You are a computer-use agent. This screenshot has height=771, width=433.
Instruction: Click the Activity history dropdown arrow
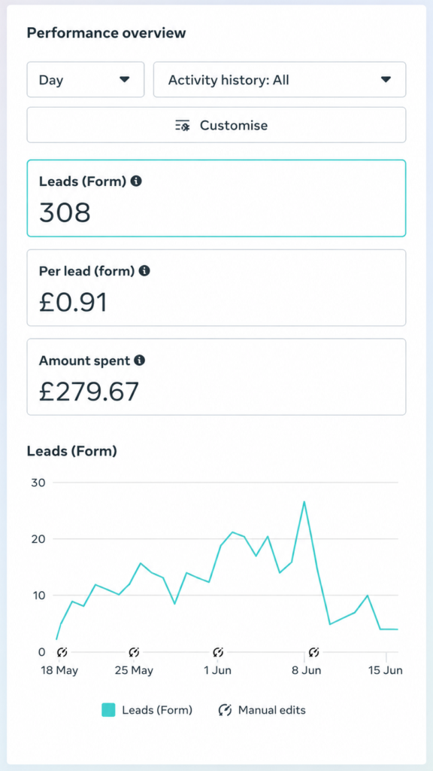pyautogui.click(x=386, y=80)
